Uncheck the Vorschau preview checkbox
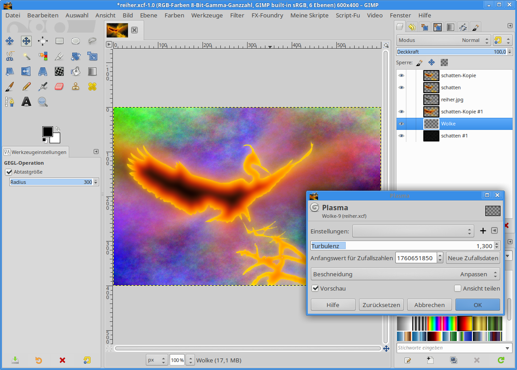 point(315,289)
